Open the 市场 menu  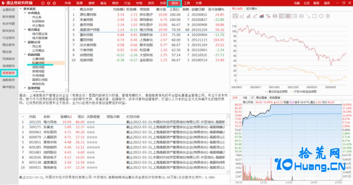click(67, 3)
